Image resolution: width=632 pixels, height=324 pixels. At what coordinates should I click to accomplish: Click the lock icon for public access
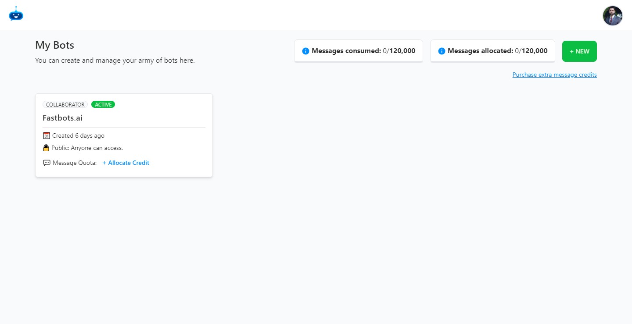pyautogui.click(x=46, y=148)
